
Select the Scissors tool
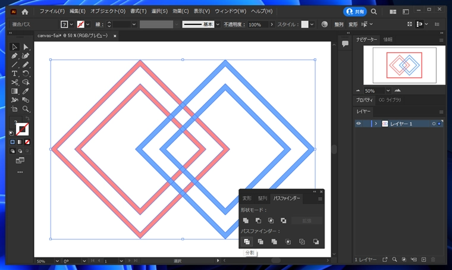pos(14,83)
